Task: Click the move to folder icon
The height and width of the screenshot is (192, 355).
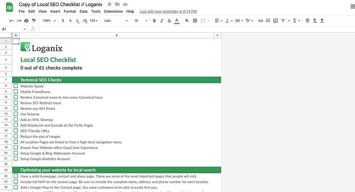Action: (117, 4)
